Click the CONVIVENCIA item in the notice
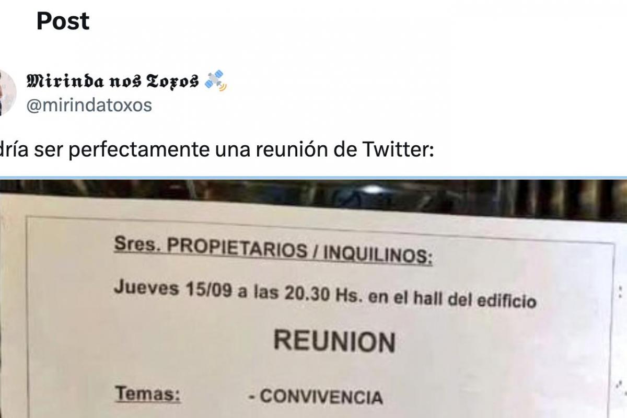 (x=315, y=398)
